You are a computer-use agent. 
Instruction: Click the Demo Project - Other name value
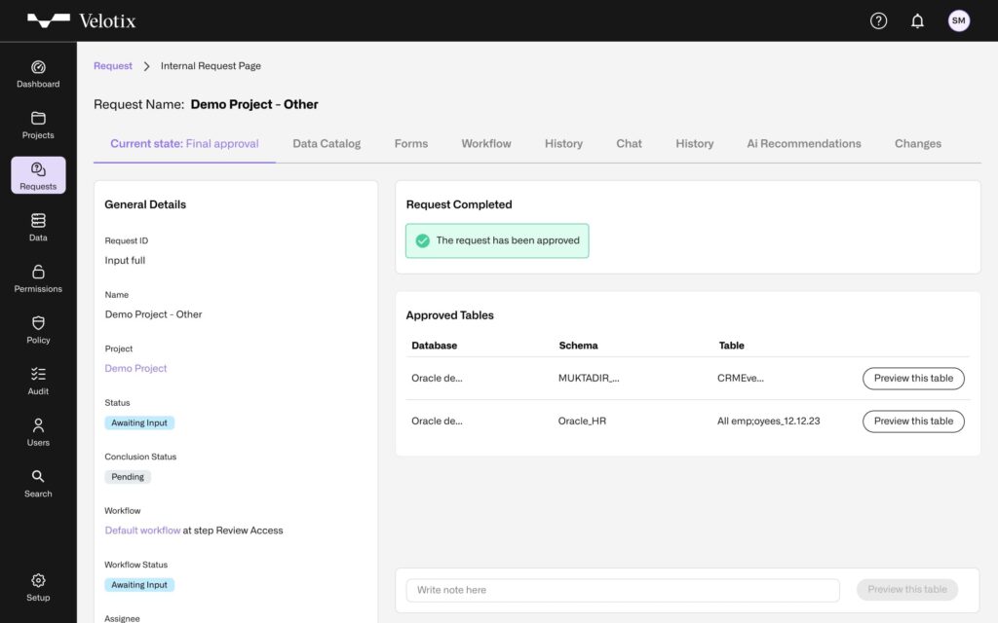pos(153,314)
